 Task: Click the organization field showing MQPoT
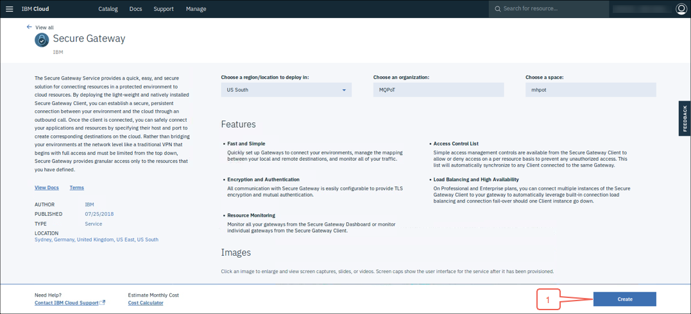point(438,90)
